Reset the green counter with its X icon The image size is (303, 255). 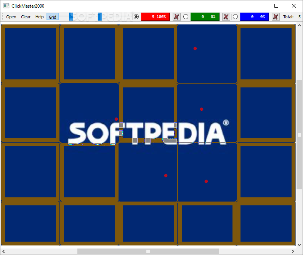coord(226,17)
